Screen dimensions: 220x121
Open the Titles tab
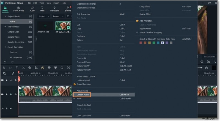pos(42,9)
